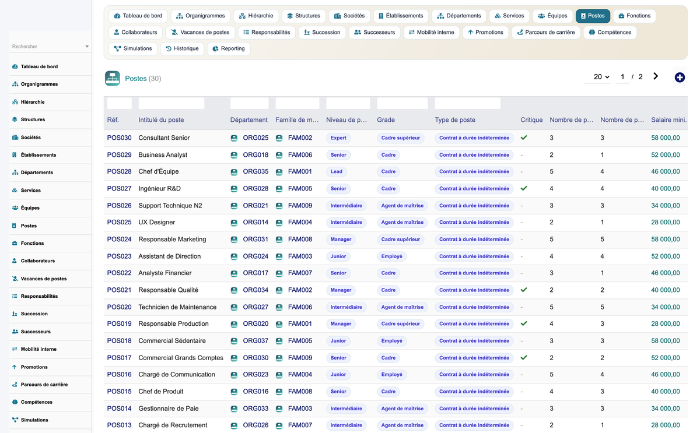Click the Organigrammes icon in the sidebar
This screenshot has height=433, width=700.
(x=15, y=84)
